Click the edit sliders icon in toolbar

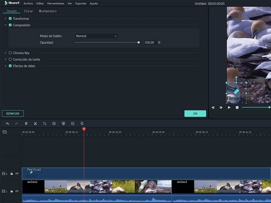click(82, 124)
